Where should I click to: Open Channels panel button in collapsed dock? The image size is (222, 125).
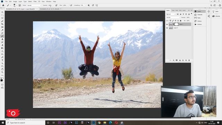(200, 15)
